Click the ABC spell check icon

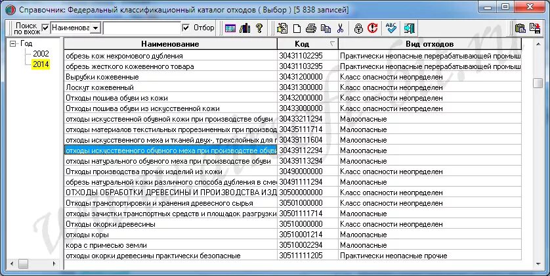(x=391, y=28)
